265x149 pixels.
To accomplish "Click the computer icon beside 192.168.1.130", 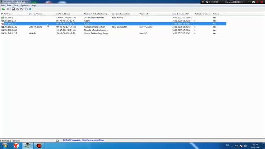I will [x=2, y=27].
